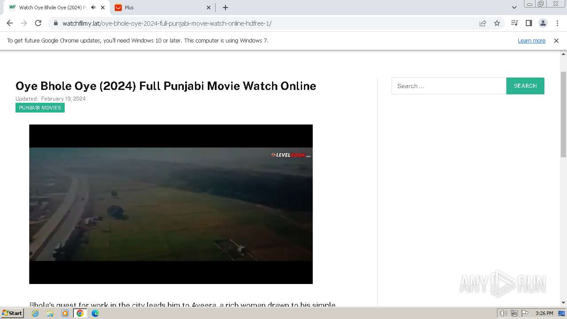Click the Oye Bhole Oye page title
Viewport: 567px width, 319px height.
(166, 86)
